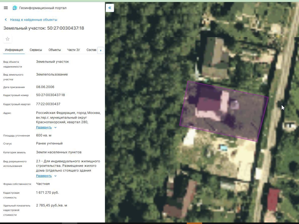Click the red-roofed building on the map
299x224 pixels.
pos(273,200)
